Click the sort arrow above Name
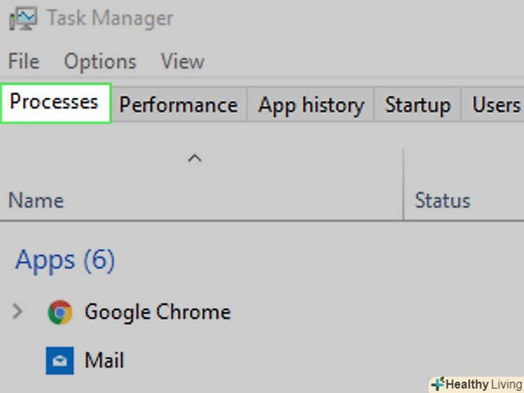The image size is (524, 393). [194, 158]
